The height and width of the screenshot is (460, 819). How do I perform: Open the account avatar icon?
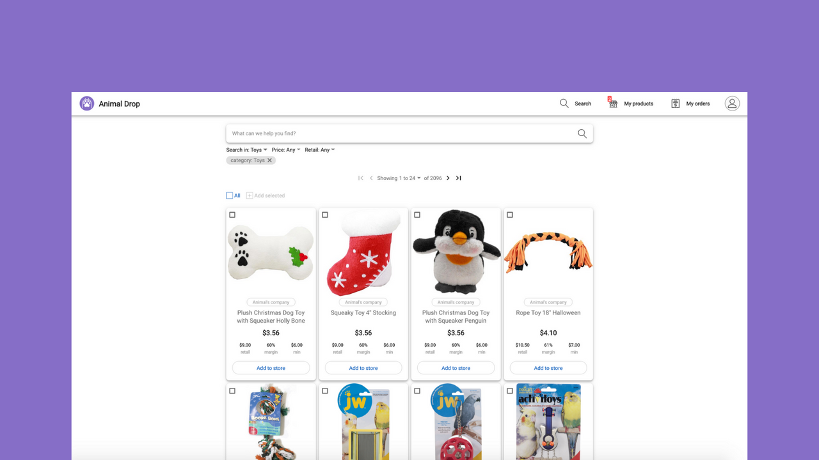pyautogui.click(x=731, y=103)
